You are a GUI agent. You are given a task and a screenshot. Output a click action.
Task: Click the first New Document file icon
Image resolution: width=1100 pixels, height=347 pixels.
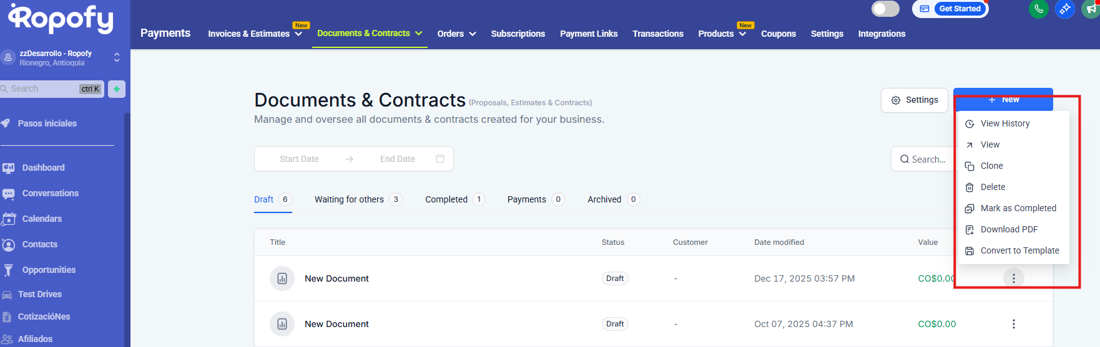[282, 278]
